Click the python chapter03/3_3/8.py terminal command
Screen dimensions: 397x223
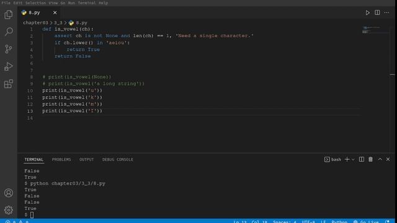(68, 183)
